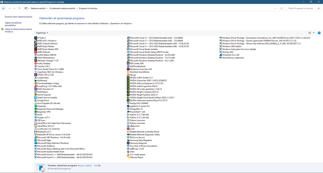Select Microsoft Edge icon
323x173 pixels.
pyautogui.click(x=35, y=140)
